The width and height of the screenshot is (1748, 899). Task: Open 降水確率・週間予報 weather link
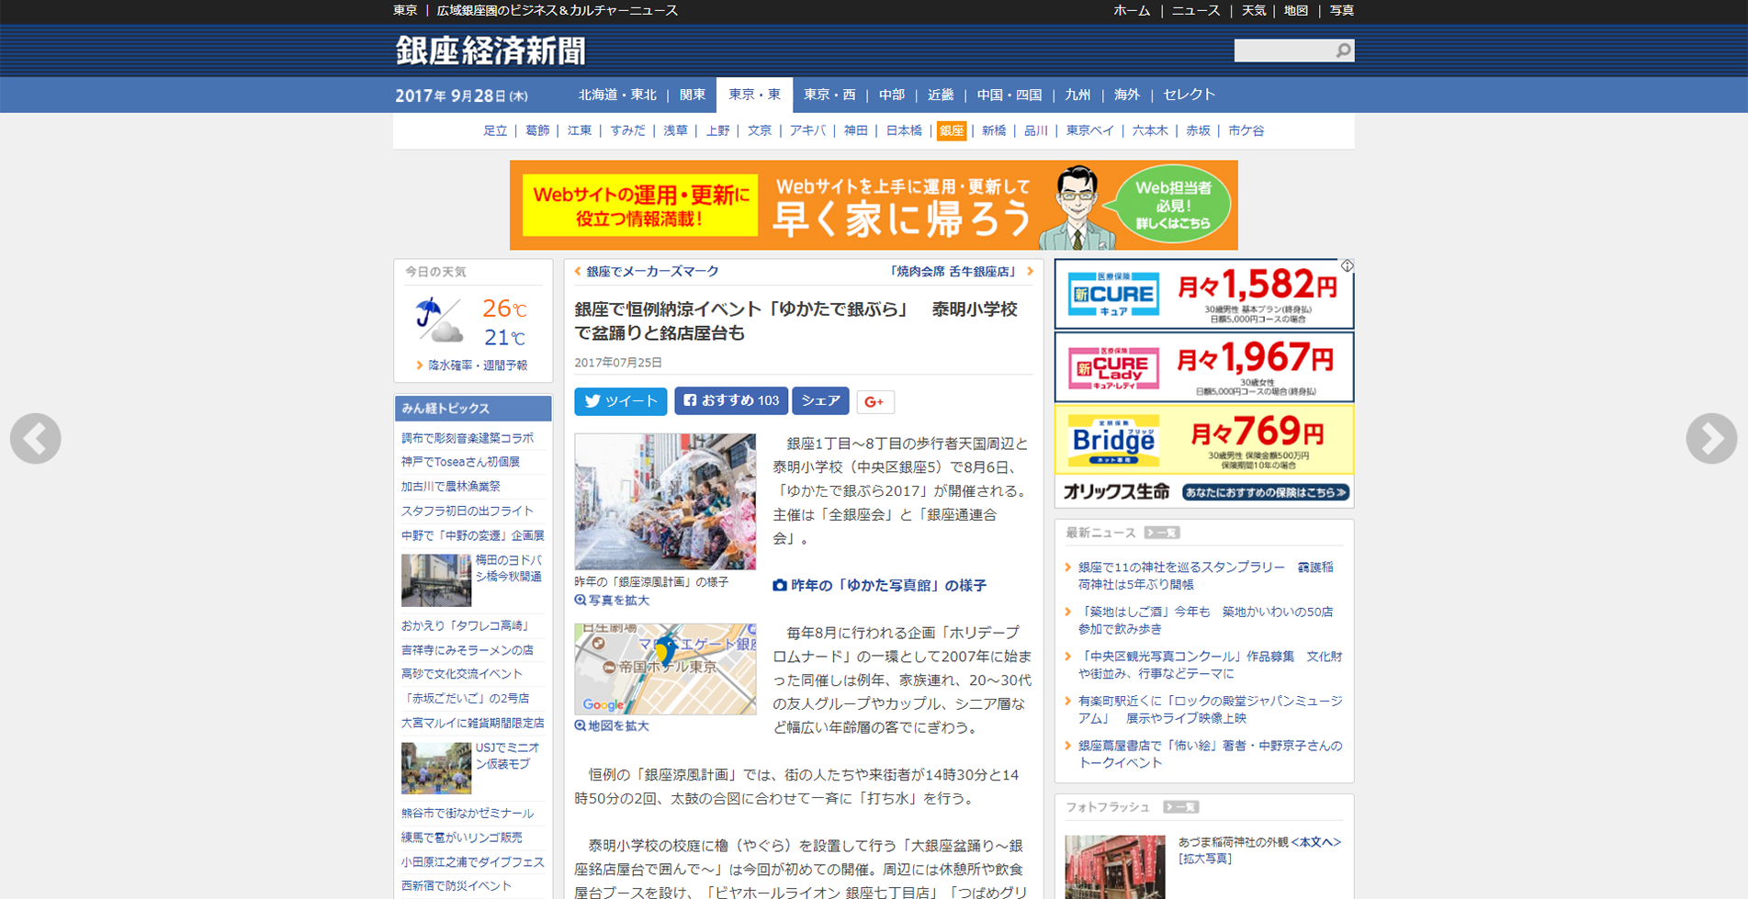pos(478,365)
